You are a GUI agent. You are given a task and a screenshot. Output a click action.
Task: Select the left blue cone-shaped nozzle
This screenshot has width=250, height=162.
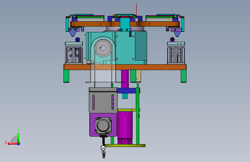tap(73, 33)
